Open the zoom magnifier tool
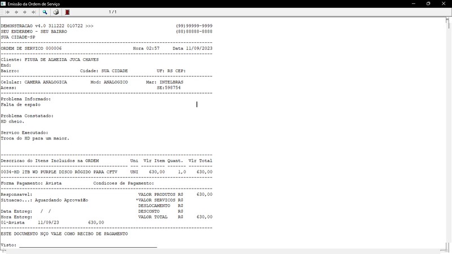The height and width of the screenshot is (254, 452). pos(45,12)
